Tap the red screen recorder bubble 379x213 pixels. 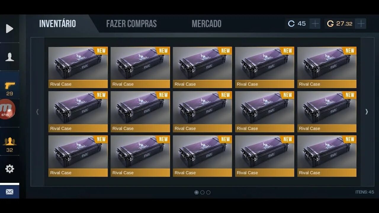(x=7, y=109)
